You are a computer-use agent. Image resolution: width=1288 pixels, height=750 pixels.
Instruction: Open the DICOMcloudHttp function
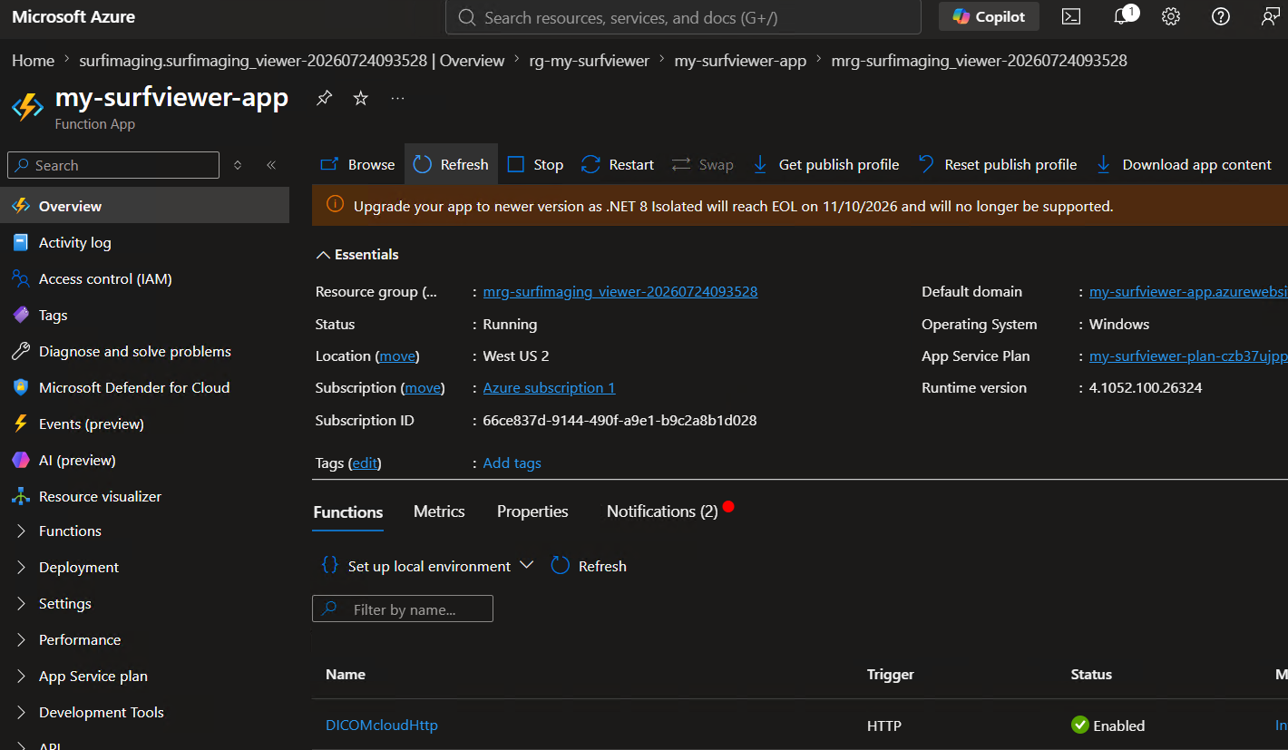(382, 726)
